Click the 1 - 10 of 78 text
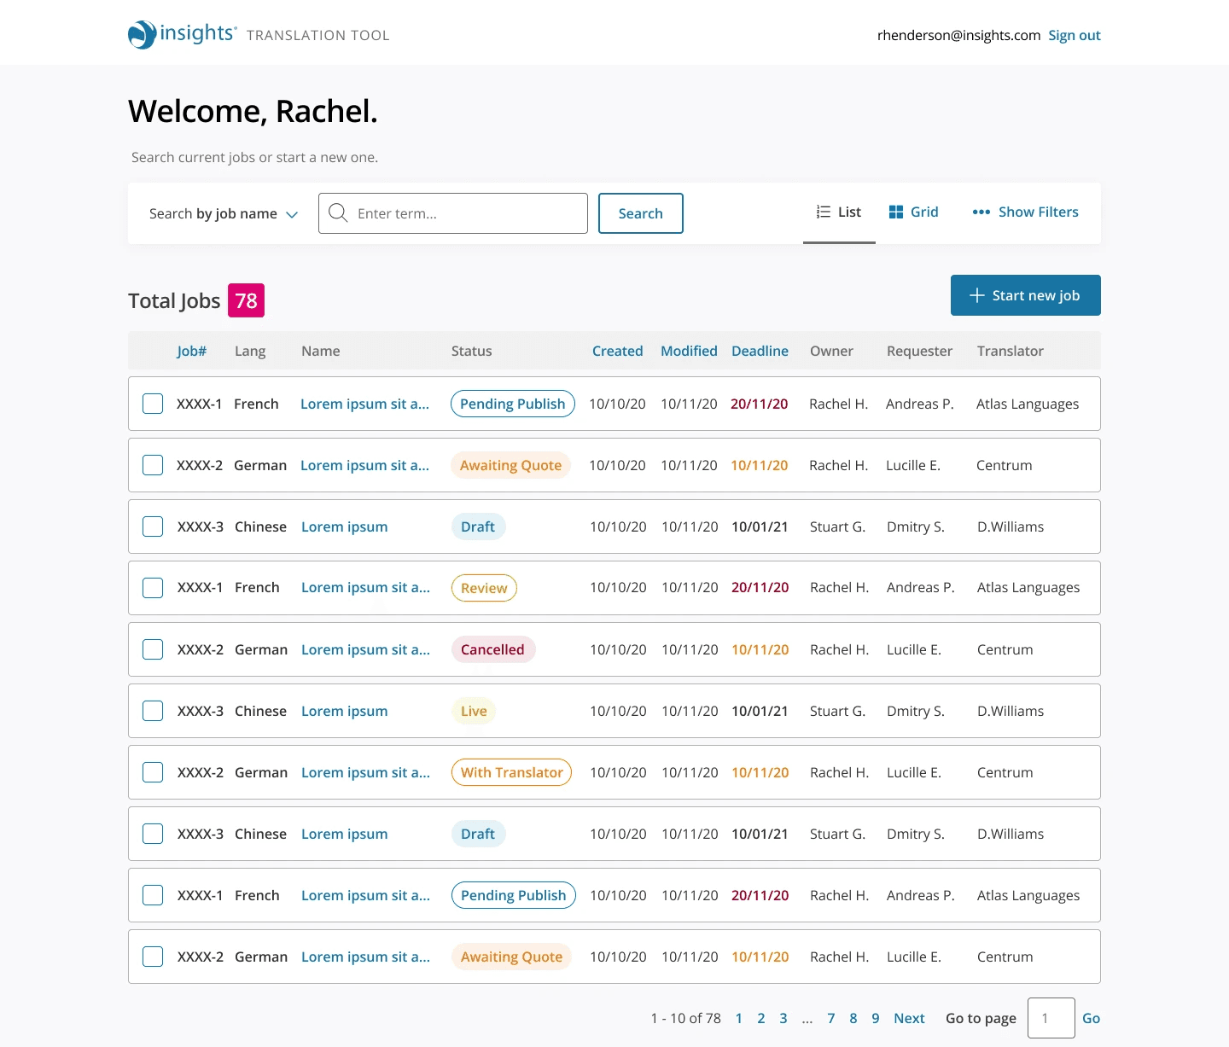 coord(686,1018)
